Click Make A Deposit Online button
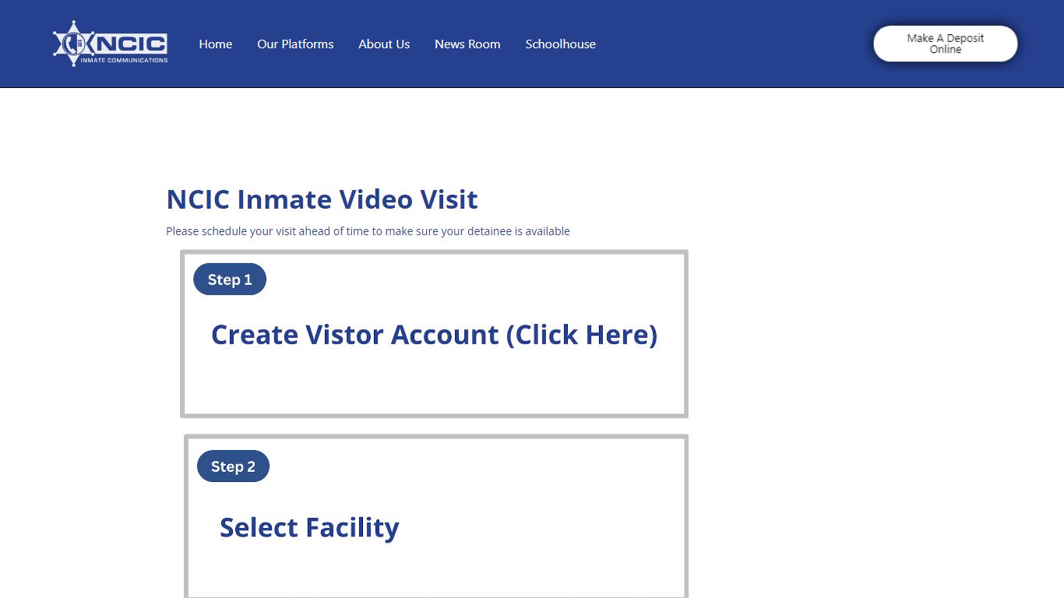The height and width of the screenshot is (598, 1064). [x=946, y=44]
